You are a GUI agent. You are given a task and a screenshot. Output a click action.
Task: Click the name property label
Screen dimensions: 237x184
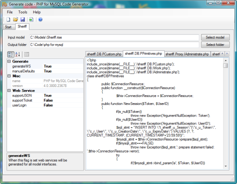[x=16, y=81]
